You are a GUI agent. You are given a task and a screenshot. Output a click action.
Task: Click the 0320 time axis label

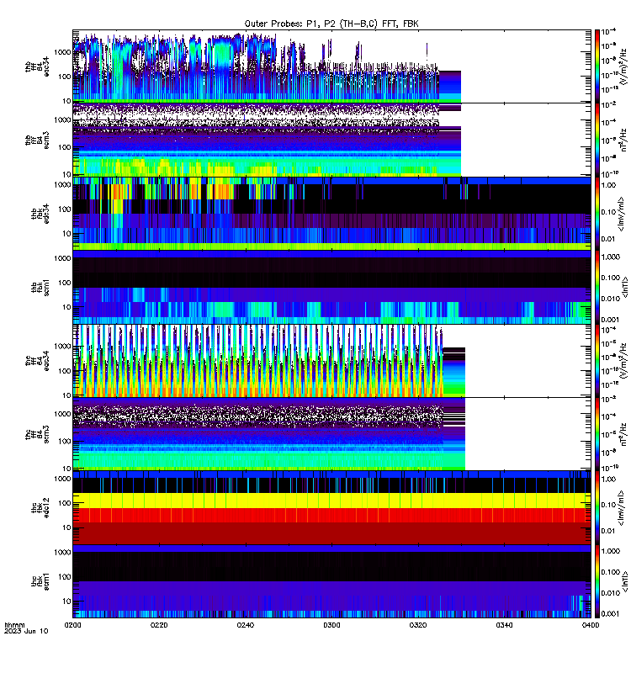pyautogui.click(x=418, y=625)
